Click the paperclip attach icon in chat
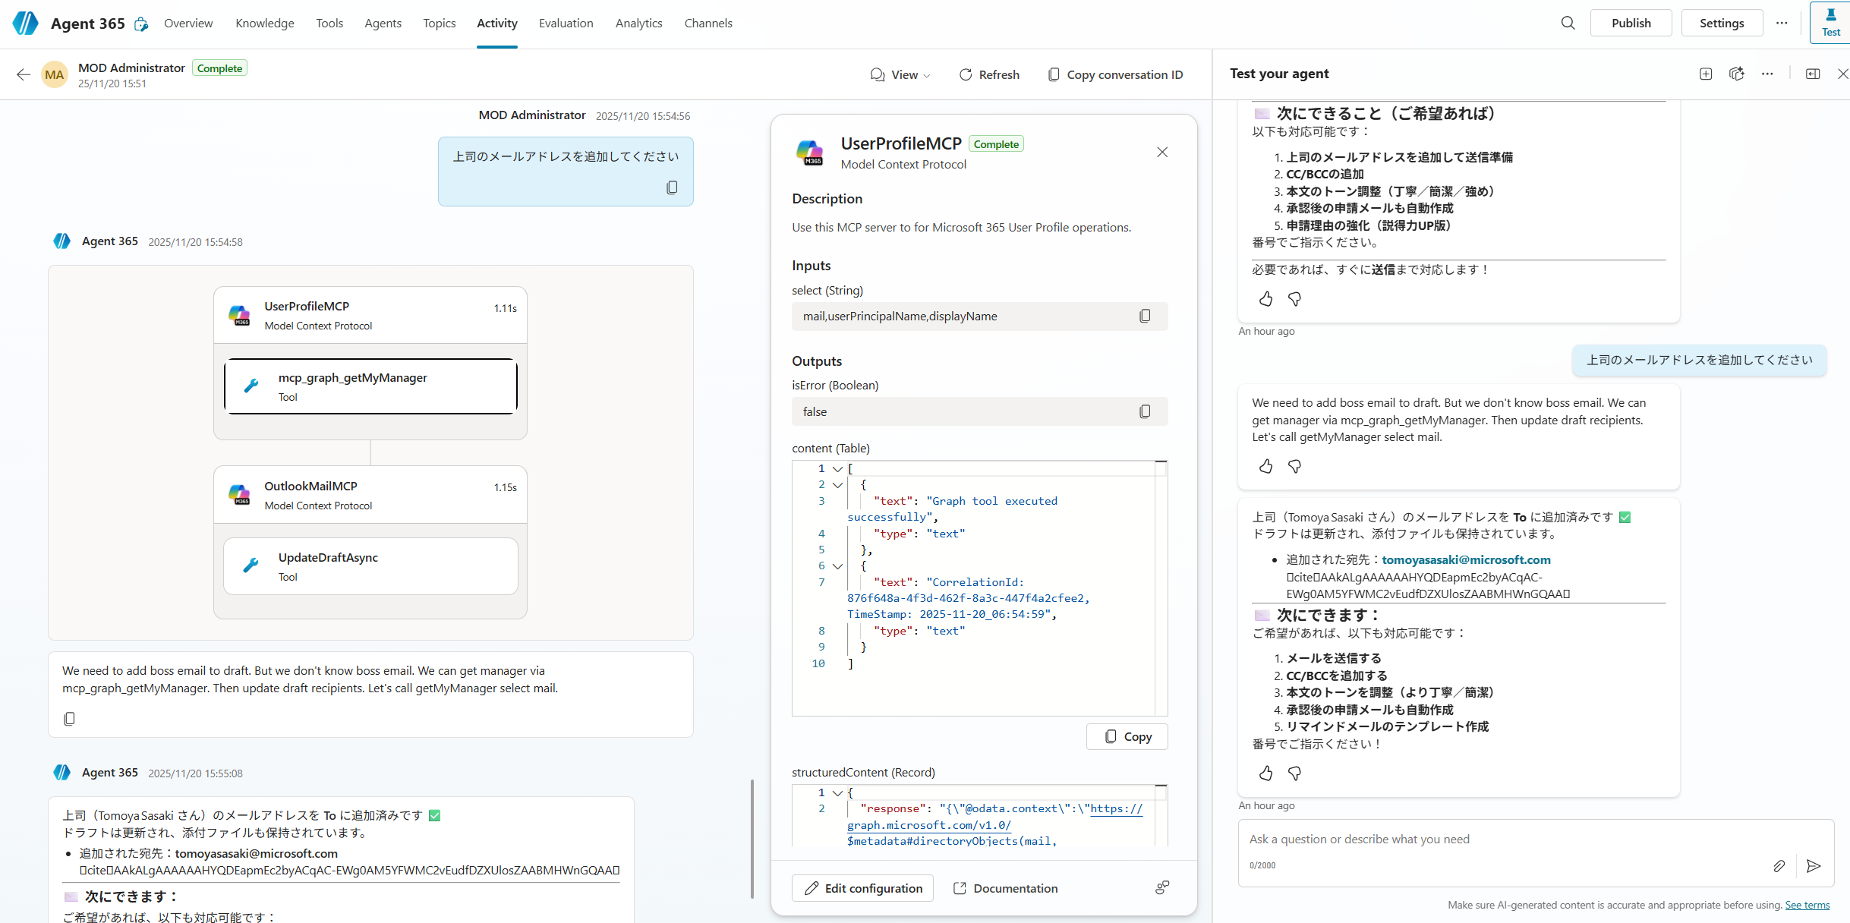The height and width of the screenshot is (923, 1850). coord(1779,866)
